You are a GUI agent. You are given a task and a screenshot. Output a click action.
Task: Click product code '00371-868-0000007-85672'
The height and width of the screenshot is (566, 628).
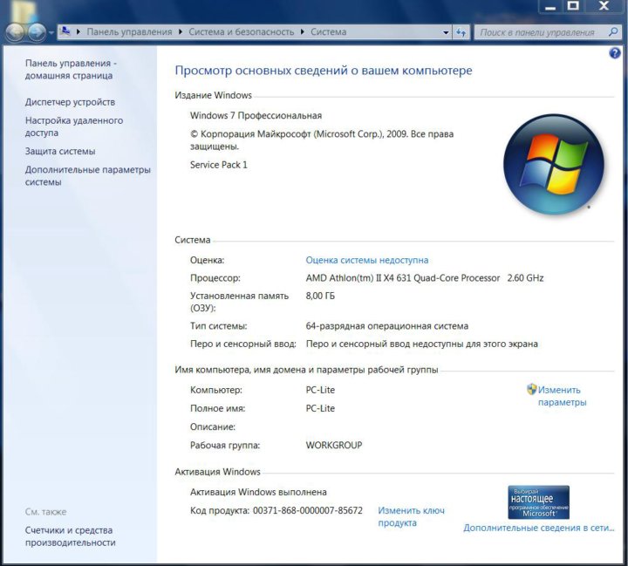(308, 511)
